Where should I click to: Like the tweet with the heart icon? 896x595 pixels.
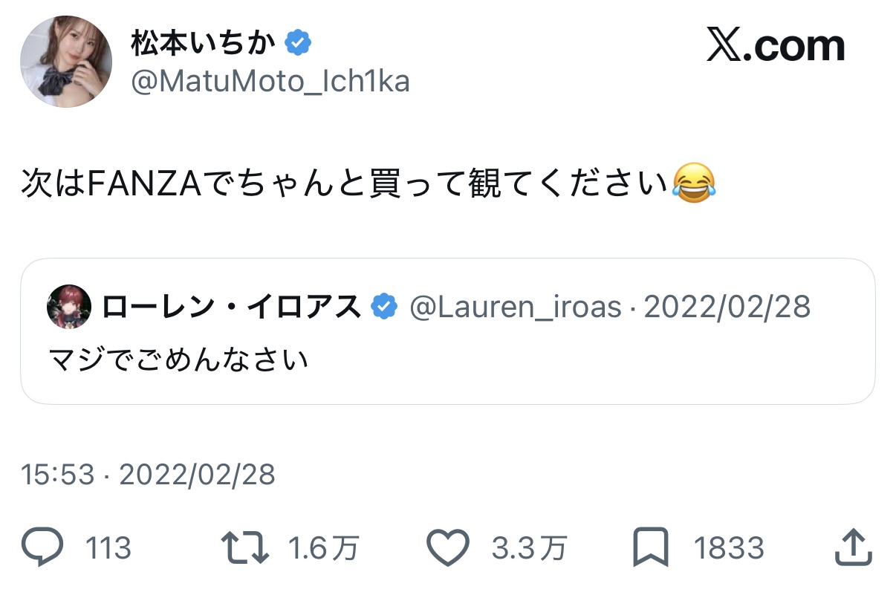449,548
